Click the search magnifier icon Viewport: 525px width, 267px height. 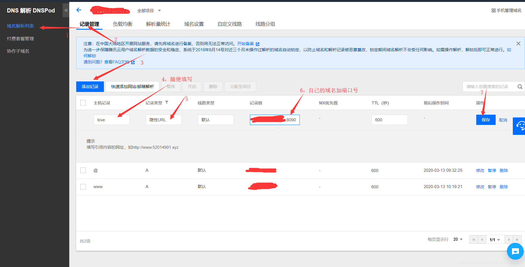point(520,87)
